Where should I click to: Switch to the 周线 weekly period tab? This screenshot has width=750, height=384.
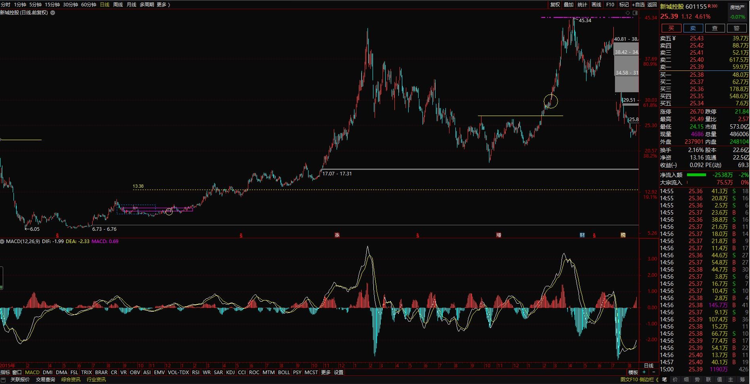click(x=118, y=5)
